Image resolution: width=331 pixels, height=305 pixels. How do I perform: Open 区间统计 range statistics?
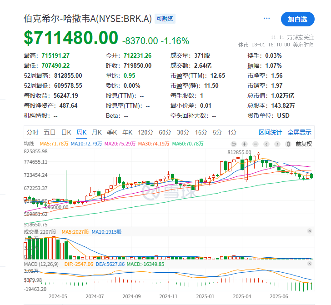270,132
